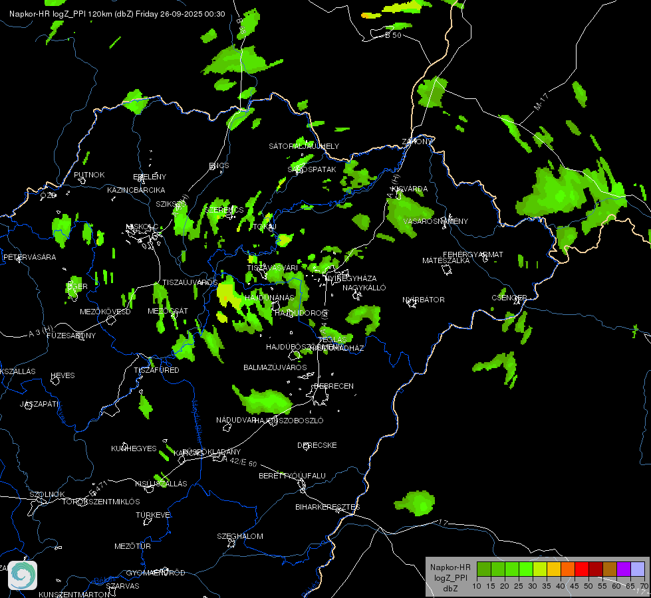Click the yellow 35-40 legend swatch

tap(553, 569)
